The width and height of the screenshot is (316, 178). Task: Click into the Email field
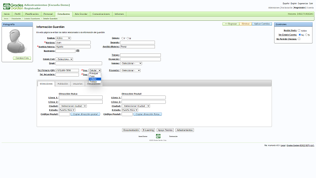tap(79, 63)
